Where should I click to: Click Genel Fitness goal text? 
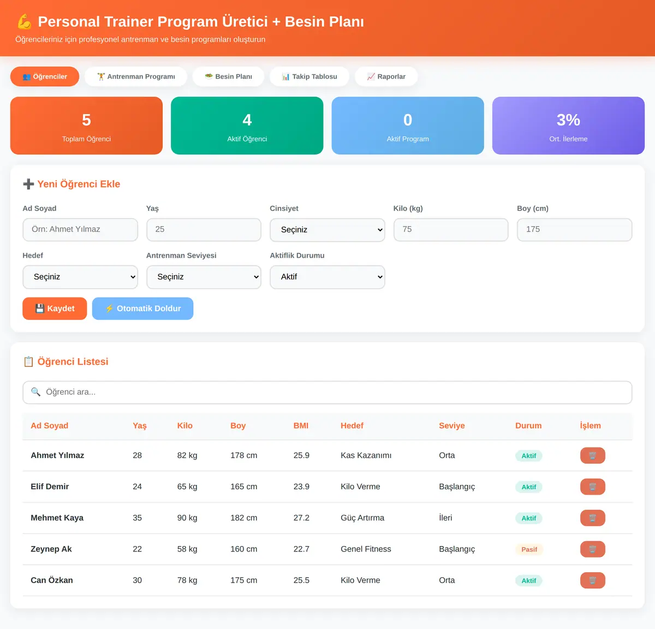click(366, 549)
